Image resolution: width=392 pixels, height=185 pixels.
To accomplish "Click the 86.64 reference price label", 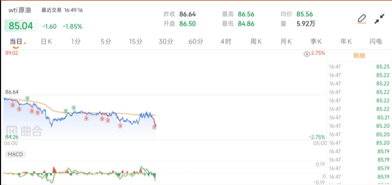I will click(12, 92).
